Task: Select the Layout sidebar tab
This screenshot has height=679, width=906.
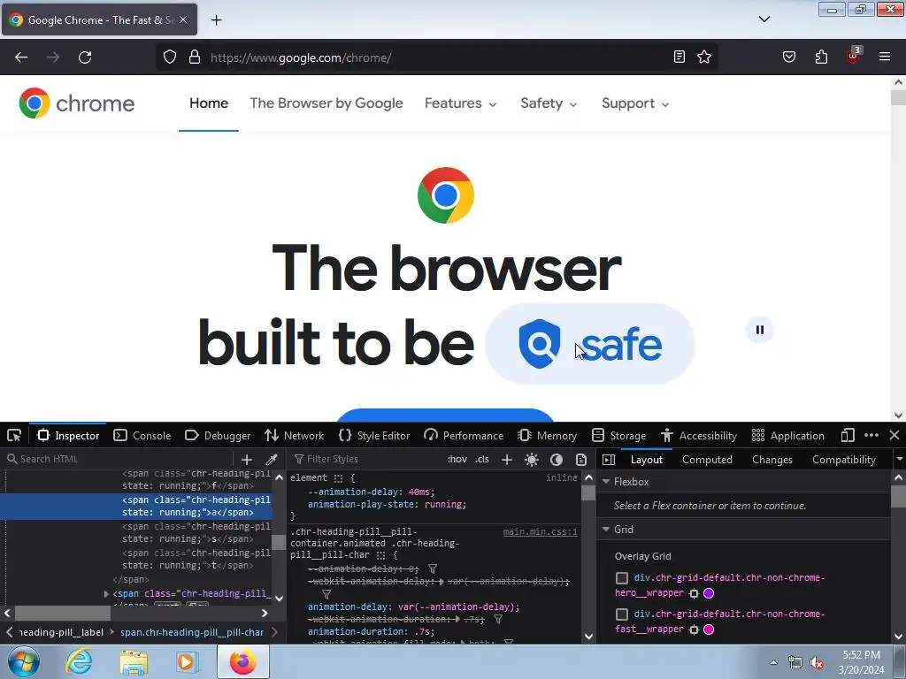Action: pos(647,460)
